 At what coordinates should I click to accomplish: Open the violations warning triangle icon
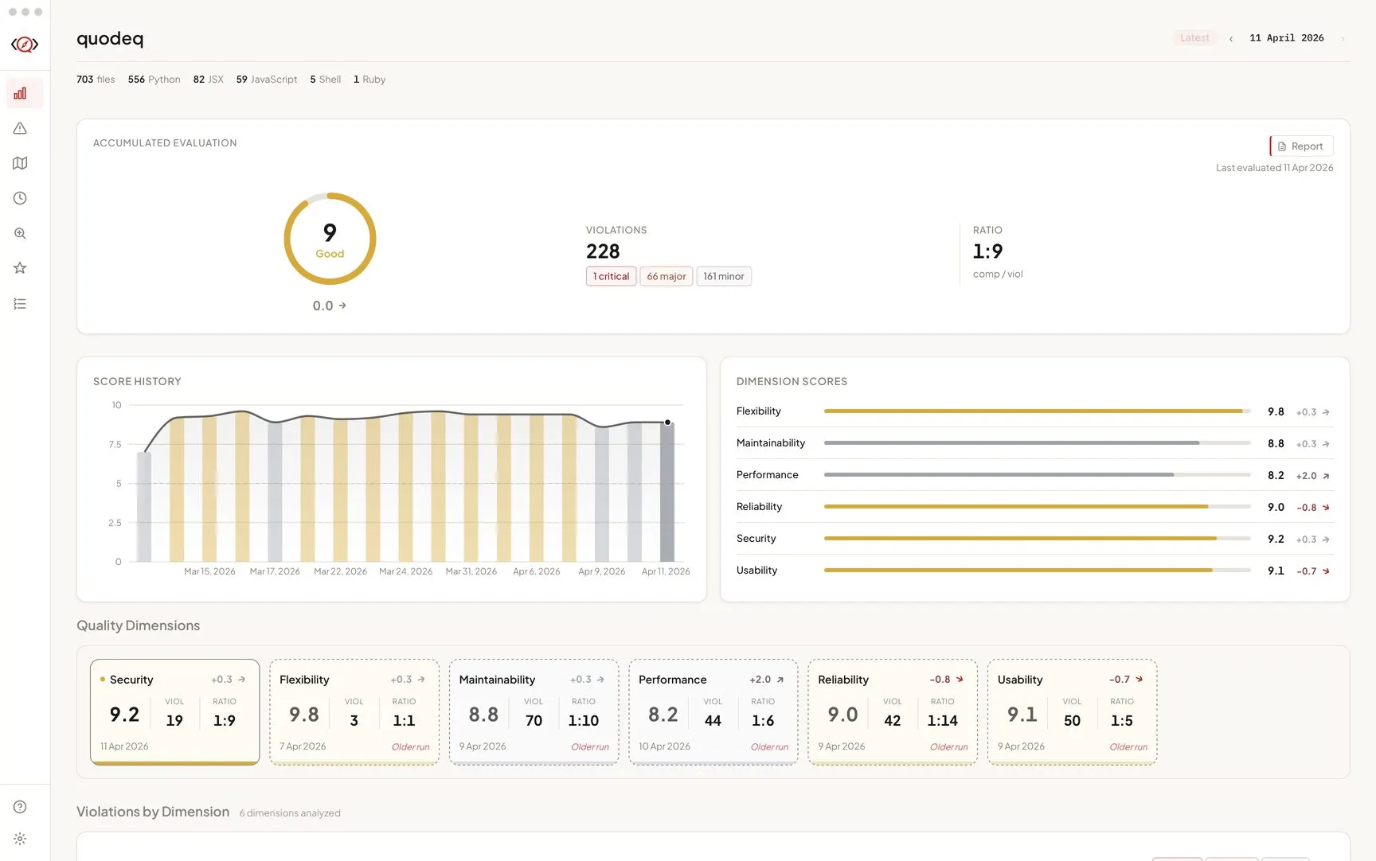[20, 128]
